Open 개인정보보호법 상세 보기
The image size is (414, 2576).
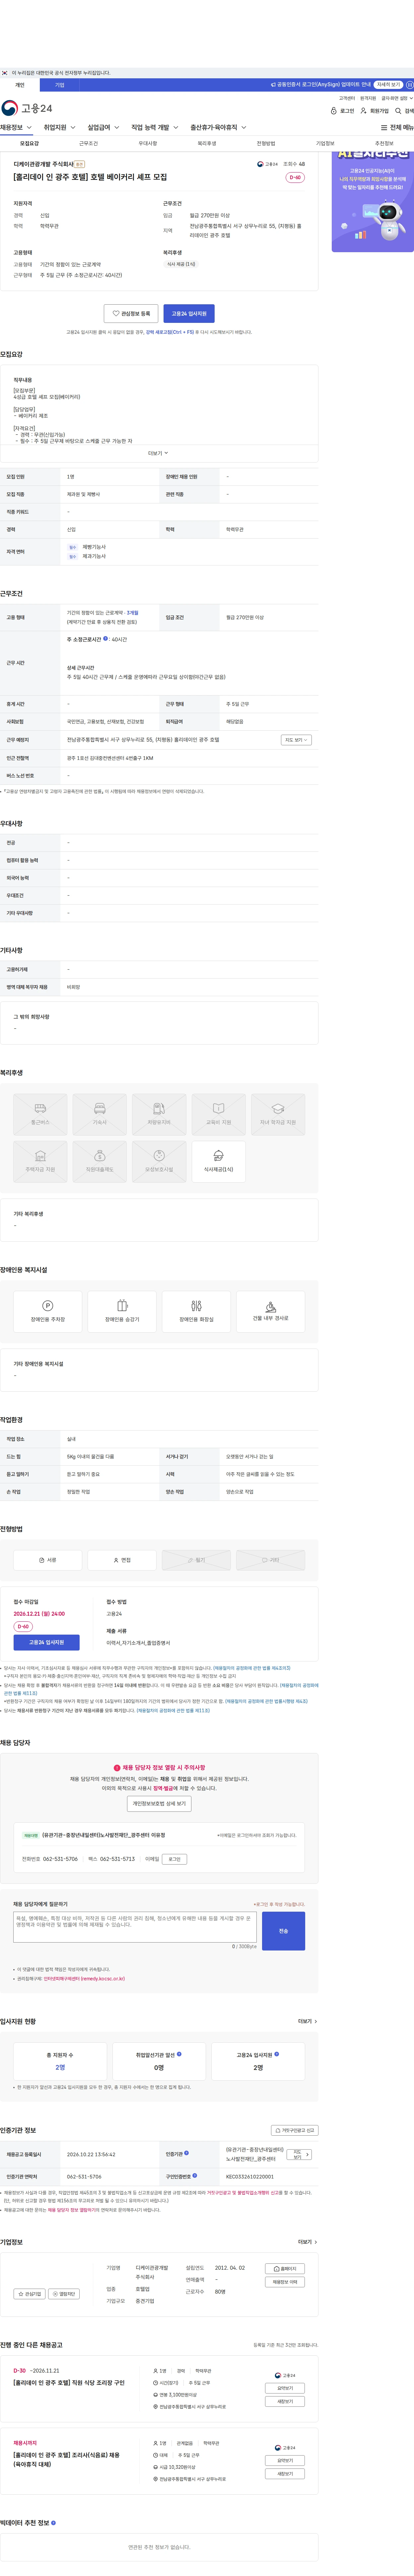click(x=159, y=1804)
